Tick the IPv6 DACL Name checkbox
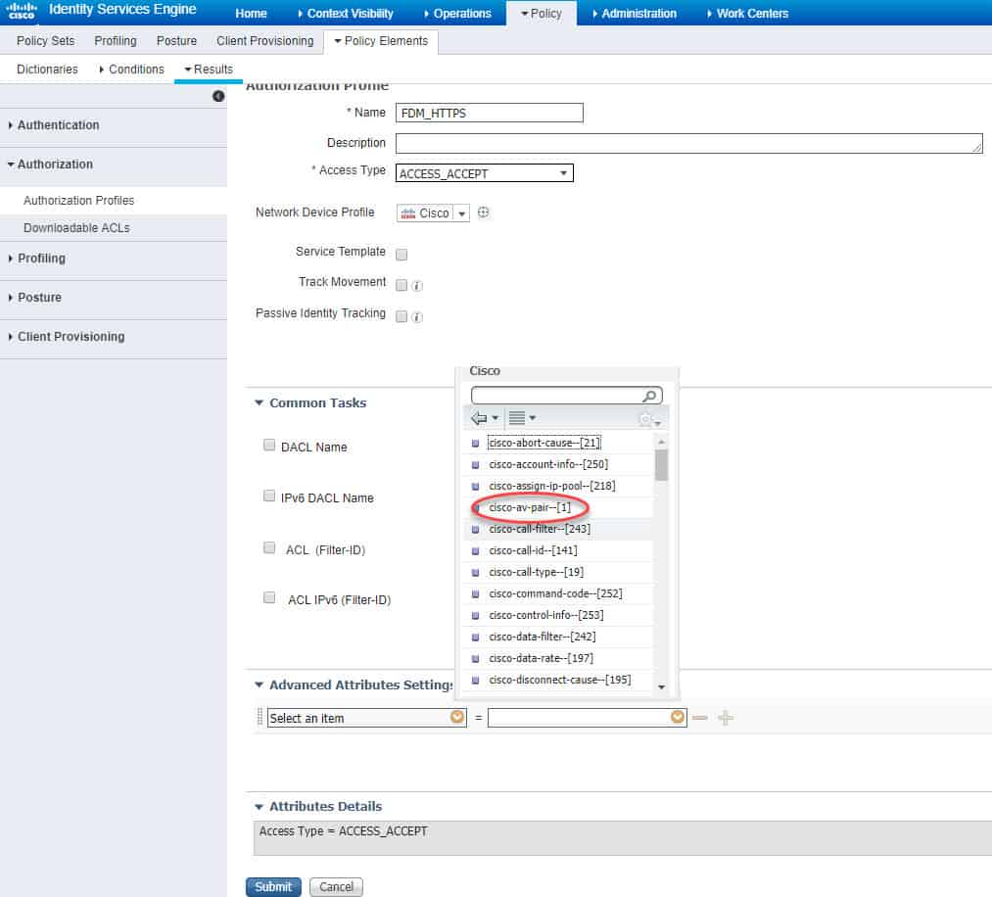The height and width of the screenshot is (897, 992). [269, 496]
